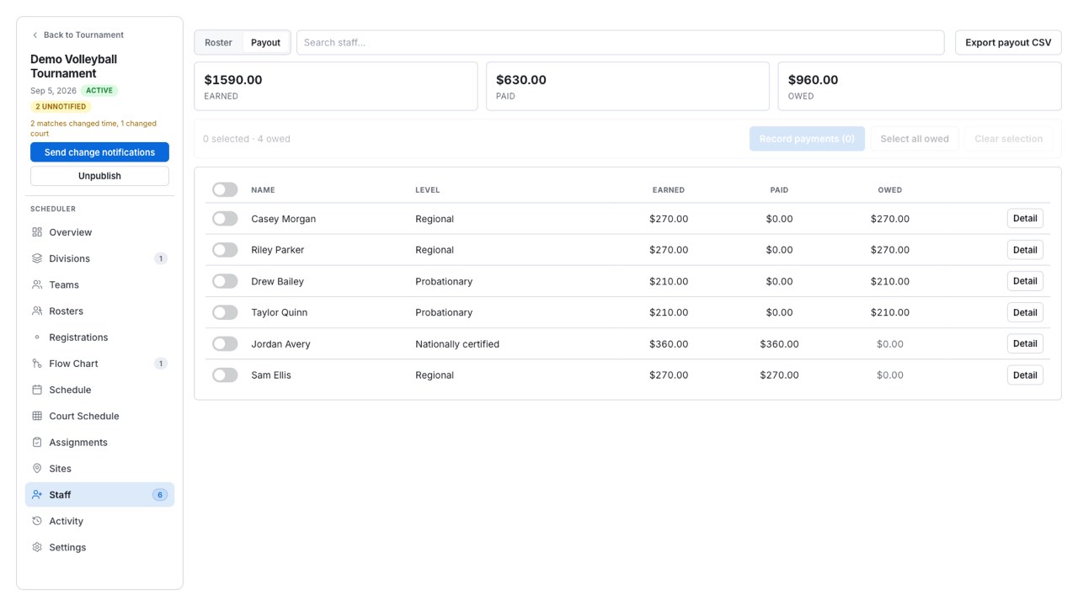Click the Sites map pin icon
This screenshot has width=1078, height=606.
pos(37,468)
